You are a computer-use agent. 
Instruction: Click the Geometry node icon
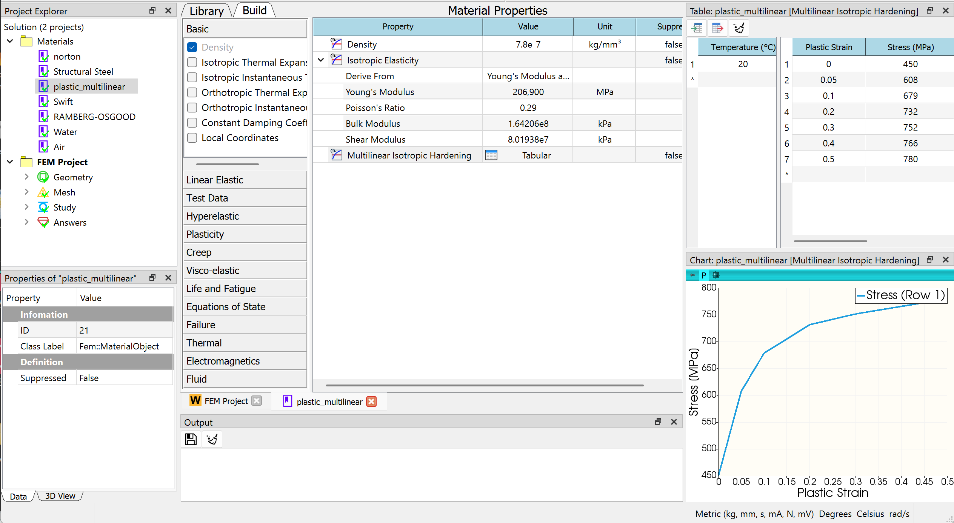point(43,177)
